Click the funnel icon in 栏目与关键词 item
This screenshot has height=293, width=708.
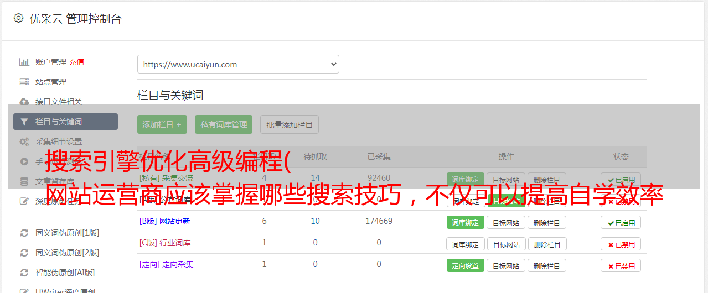(x=24, y=122)
